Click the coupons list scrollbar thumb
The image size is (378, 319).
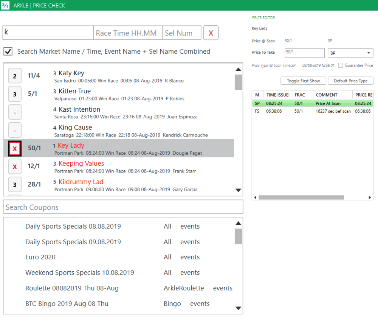[x=238, y=237]
